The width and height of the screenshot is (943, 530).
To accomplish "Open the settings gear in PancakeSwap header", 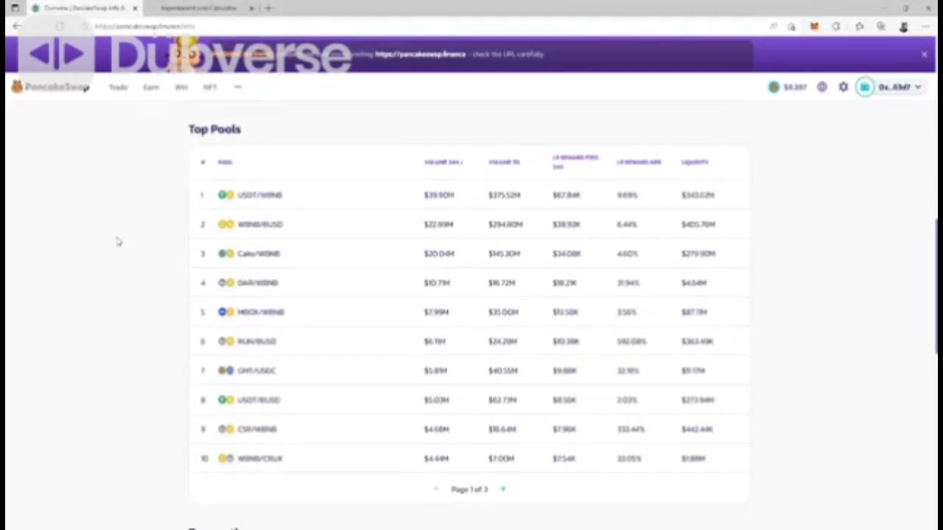I will pyautogui.click(x=844, y=87).
